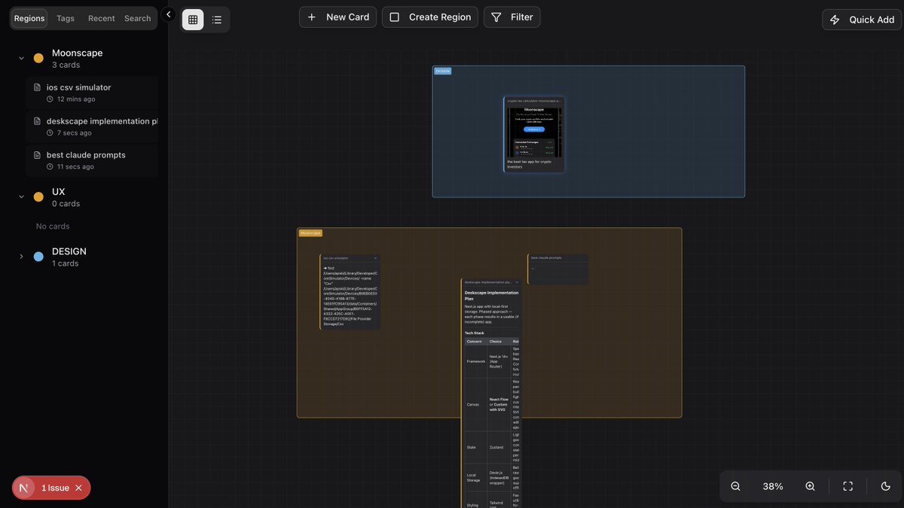This screenshot has height=508, width=904.
Task: Dismiss the 1 Issue badge
Action: pos(79,488)
